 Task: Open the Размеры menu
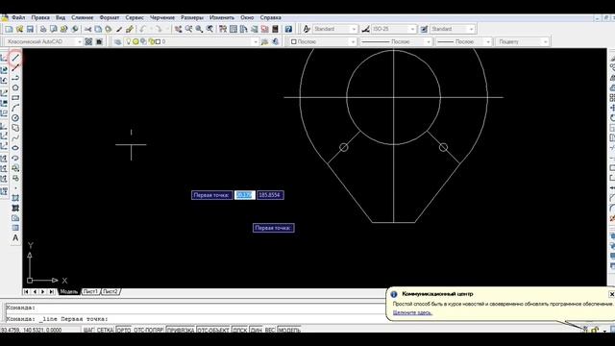pos(192,17)
